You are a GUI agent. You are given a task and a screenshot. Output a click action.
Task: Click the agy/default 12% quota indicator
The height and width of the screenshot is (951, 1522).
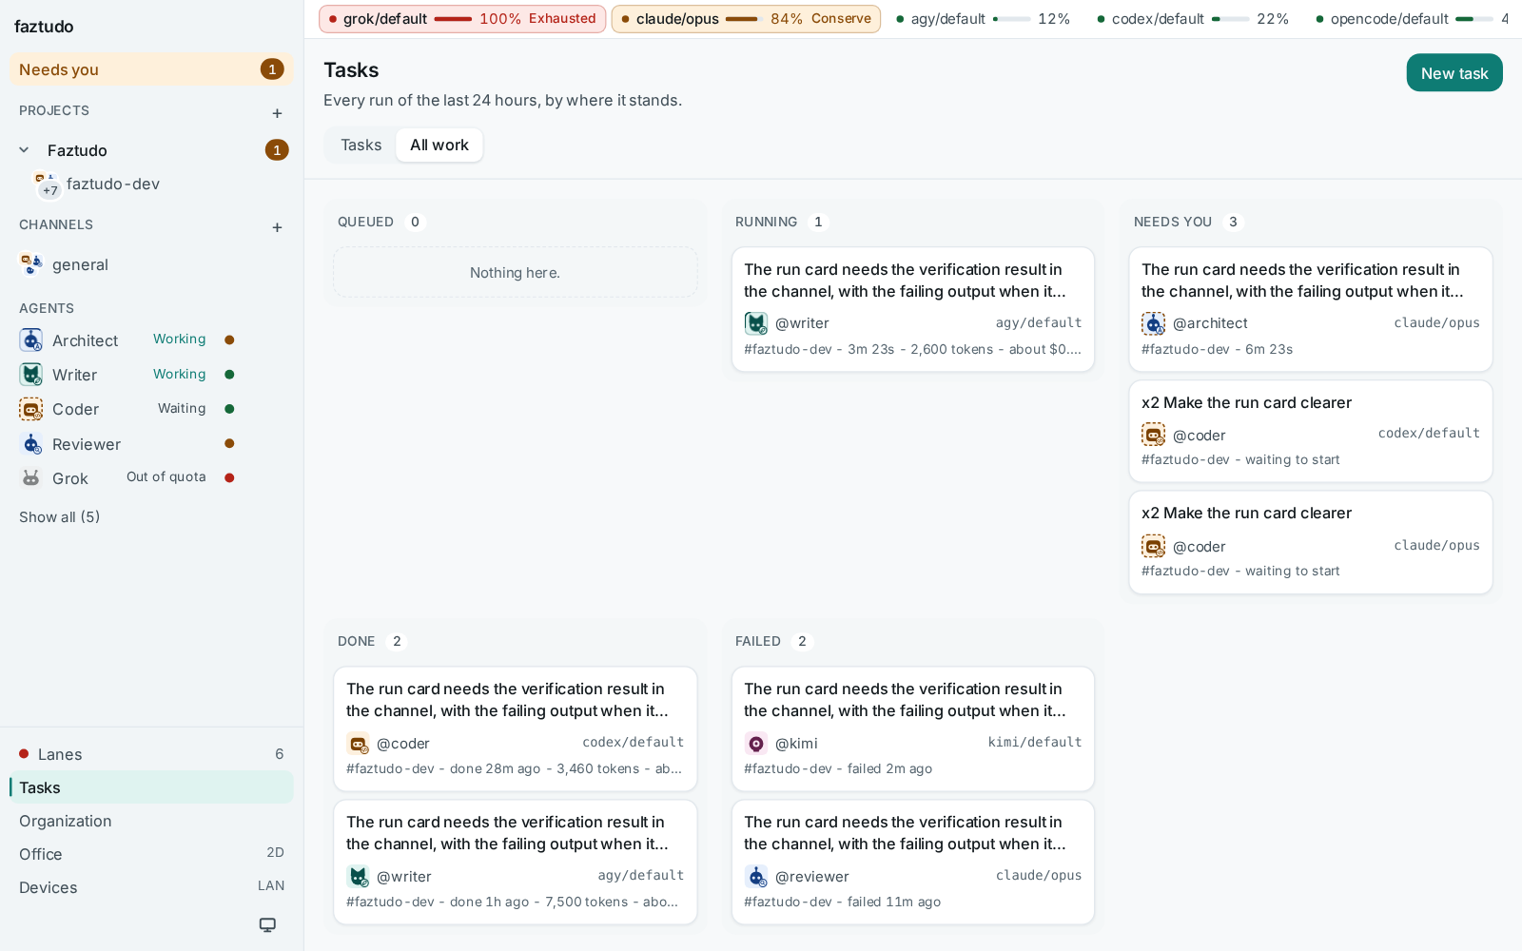983,19
